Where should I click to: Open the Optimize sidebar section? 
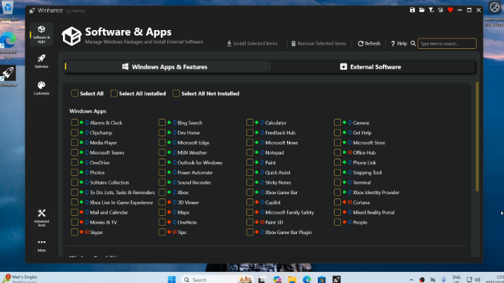tap(41, 61)
